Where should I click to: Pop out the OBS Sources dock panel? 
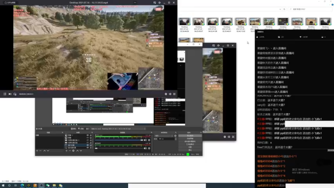[x=92, y=132]
